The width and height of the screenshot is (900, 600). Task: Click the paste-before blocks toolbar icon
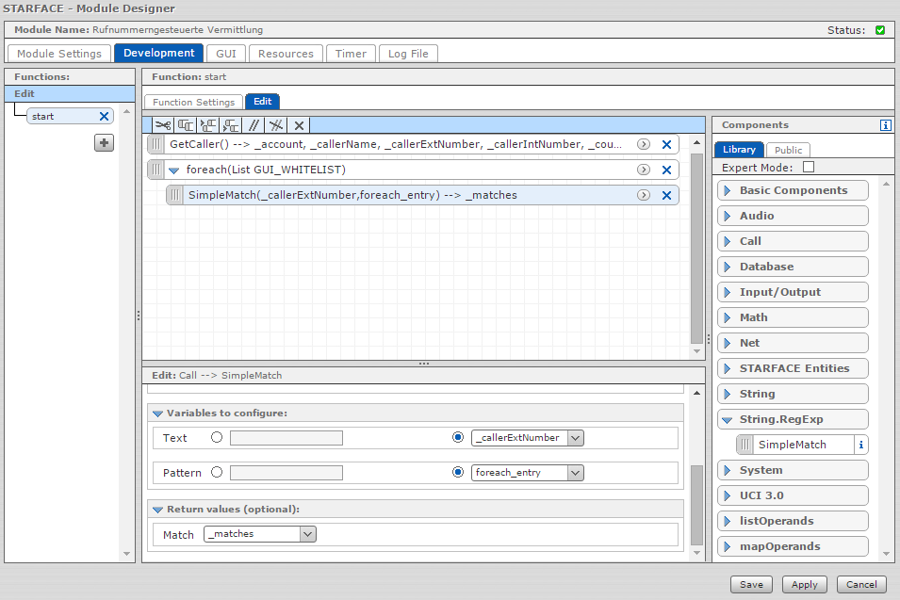207,125
